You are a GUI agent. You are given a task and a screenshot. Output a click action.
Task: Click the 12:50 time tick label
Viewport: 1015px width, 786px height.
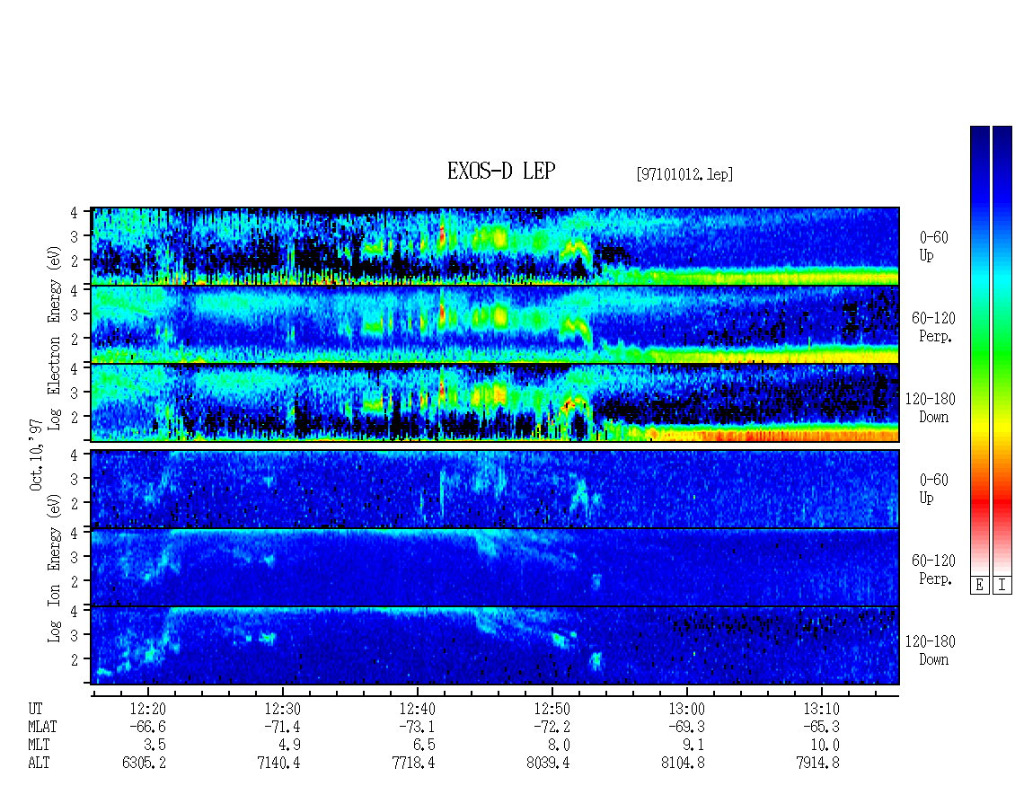pos(552,709)
